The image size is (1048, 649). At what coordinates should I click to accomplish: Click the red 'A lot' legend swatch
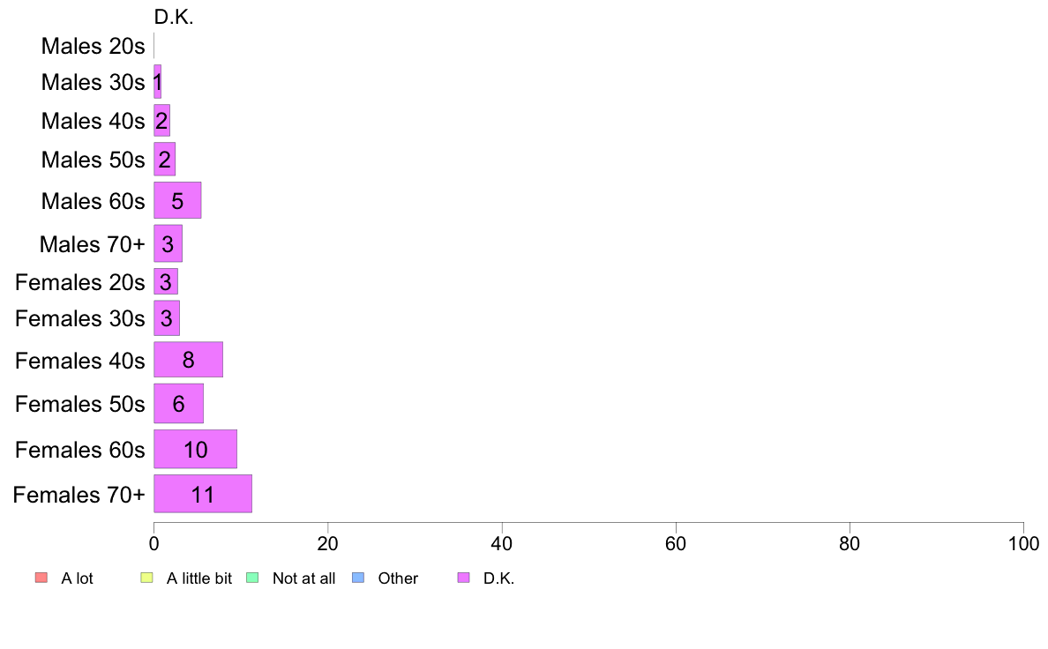point(41,578)
